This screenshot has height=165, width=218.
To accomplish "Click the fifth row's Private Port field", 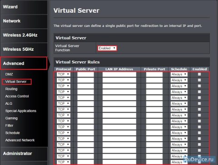I will tap(154, 98).
